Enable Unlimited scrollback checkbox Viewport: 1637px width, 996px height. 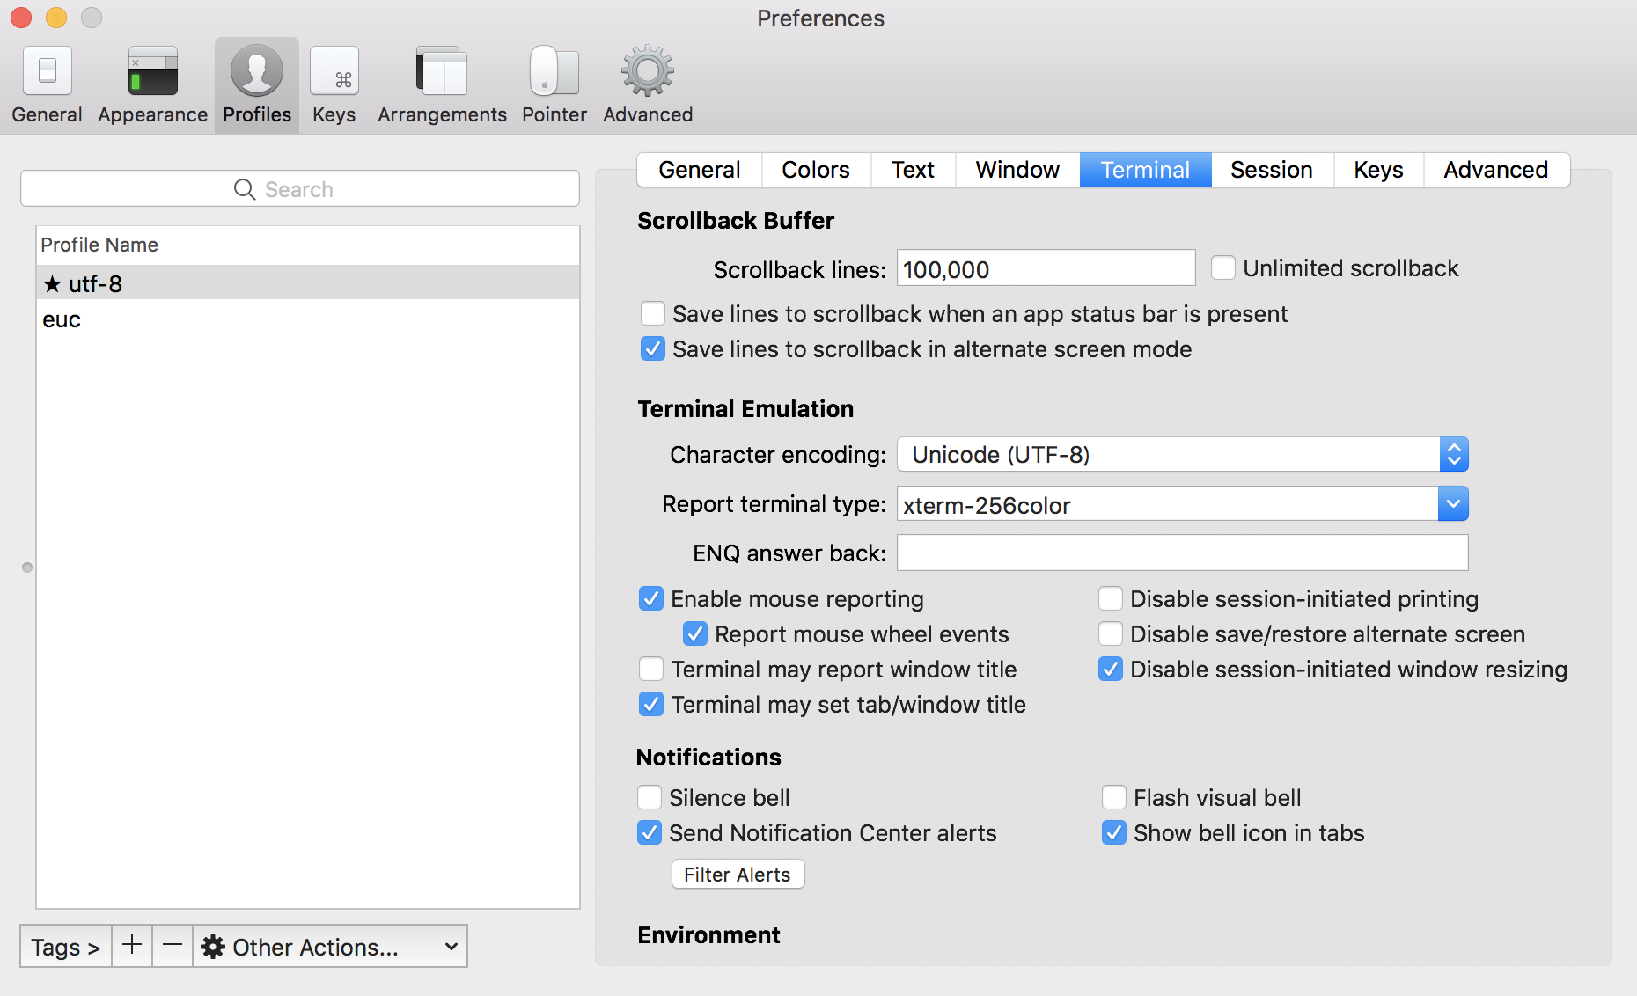(x=1223, y=267)
